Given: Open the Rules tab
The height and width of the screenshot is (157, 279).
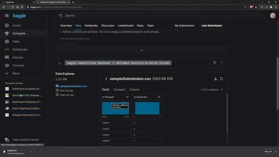Looking at the screenshot, I should coord(140,26).
